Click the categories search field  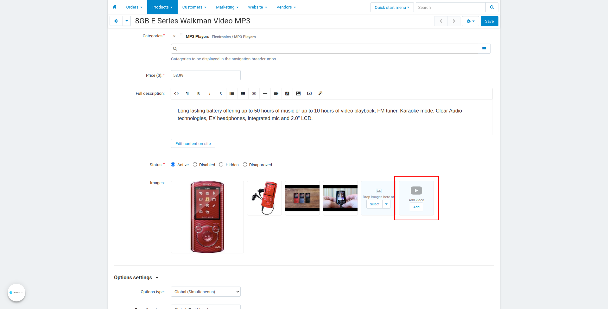click(325, 49)
